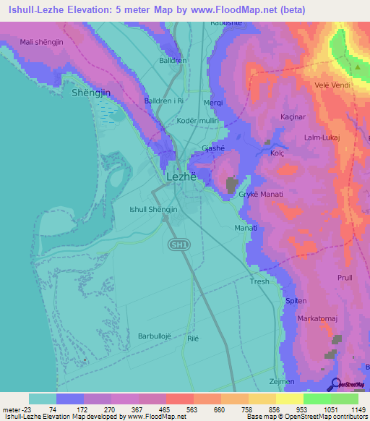
Task: Click the Lezhë city label
Action: pyautogui.click(x=181, y=177)
